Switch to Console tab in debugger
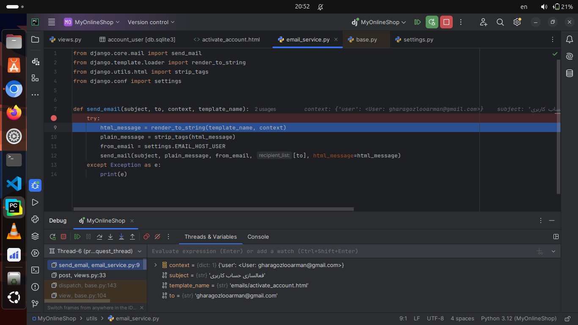The width and height of the screenshot is (578, 325). point(258,237)
